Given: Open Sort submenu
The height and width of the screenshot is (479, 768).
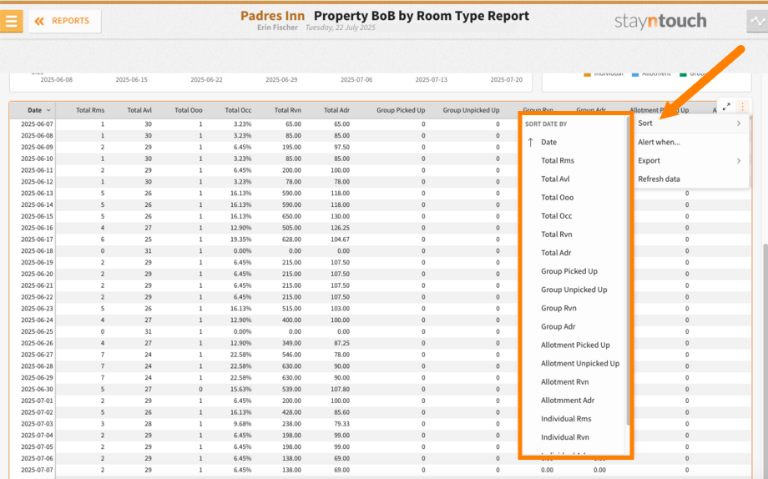Looking at the screenshot, I should (690, 124).
